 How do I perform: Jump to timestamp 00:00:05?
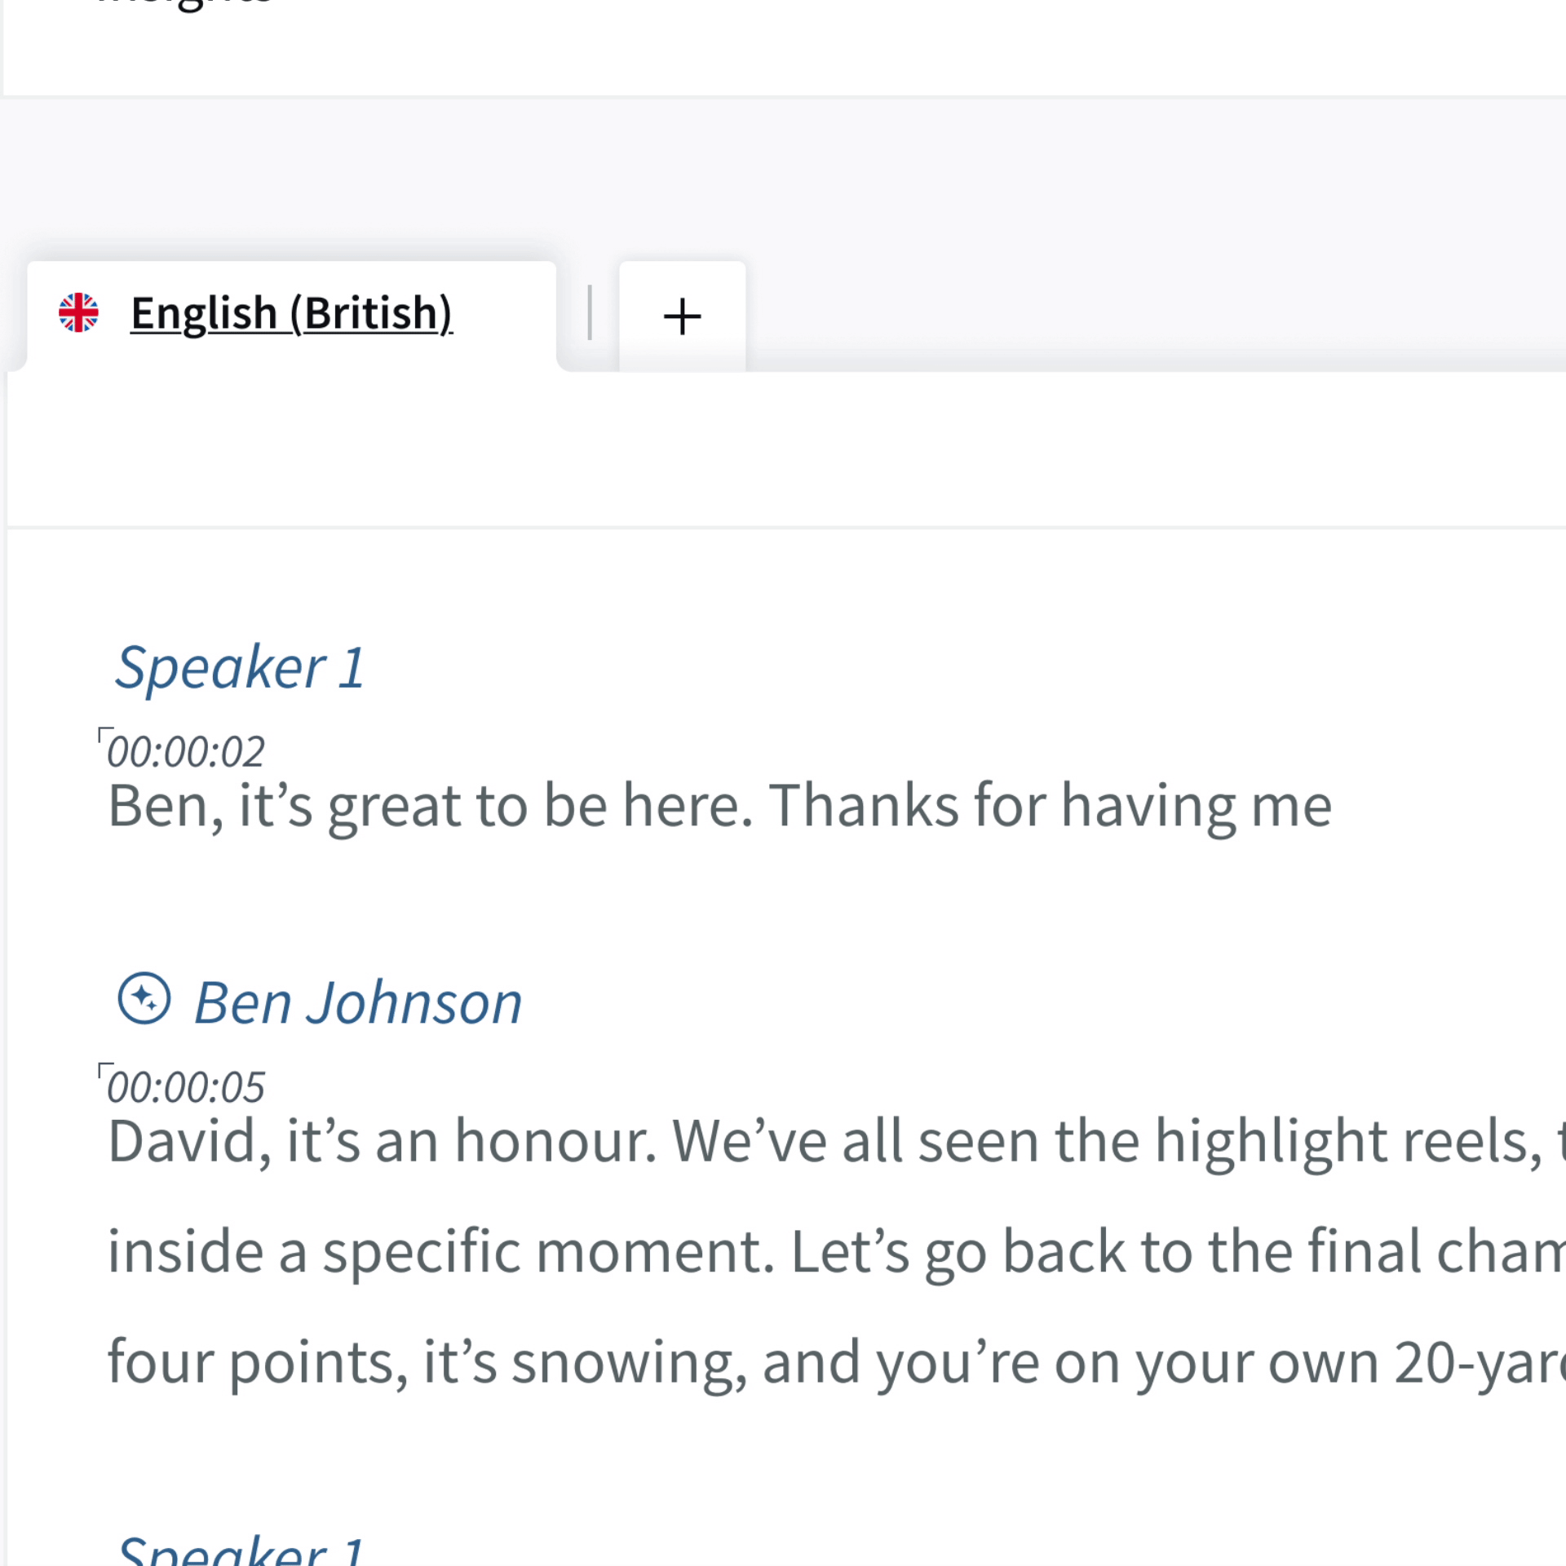point(186,1088)
